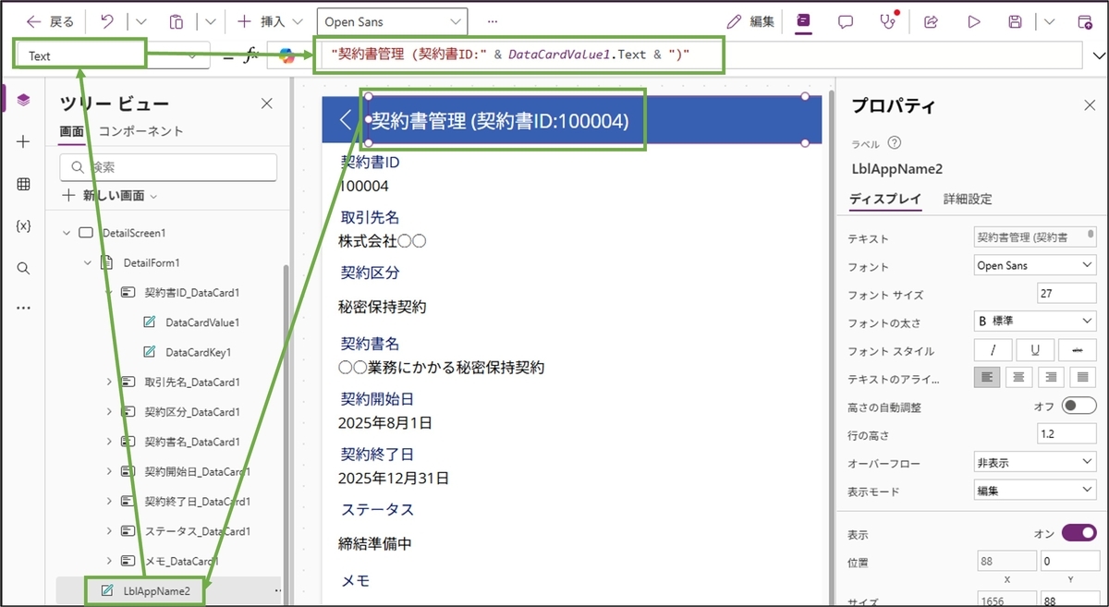This screenshot has height=607, width=1109.
Task: Open the left rail more options ellipsis
Action: click(x=24, y=308)
